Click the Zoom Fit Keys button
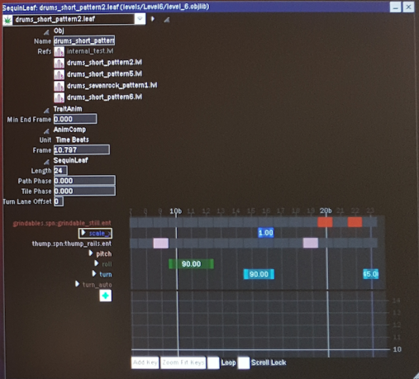The height and width of the screenshot is (379, 419). [183, 362]
